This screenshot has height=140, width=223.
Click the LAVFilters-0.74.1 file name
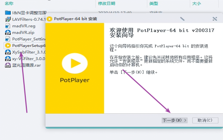click(x=29, y=19)
